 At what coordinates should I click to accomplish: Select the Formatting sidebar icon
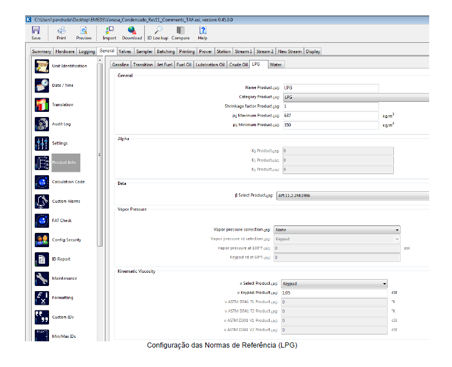(x=42, y=298)
